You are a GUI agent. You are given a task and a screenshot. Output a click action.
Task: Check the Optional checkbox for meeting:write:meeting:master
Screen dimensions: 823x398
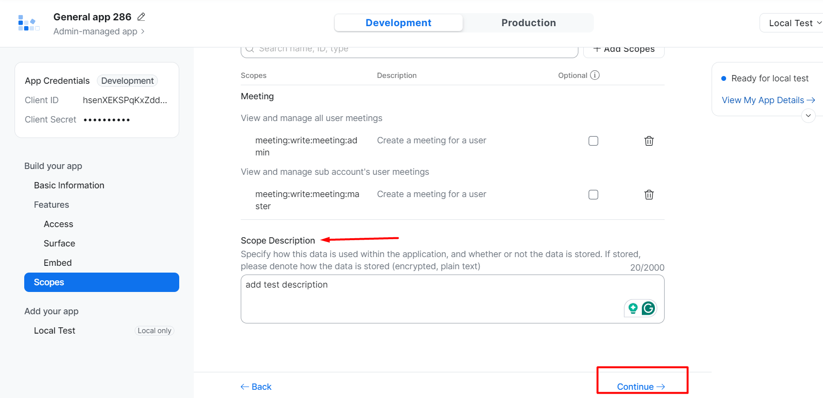(x=593, y=194)
